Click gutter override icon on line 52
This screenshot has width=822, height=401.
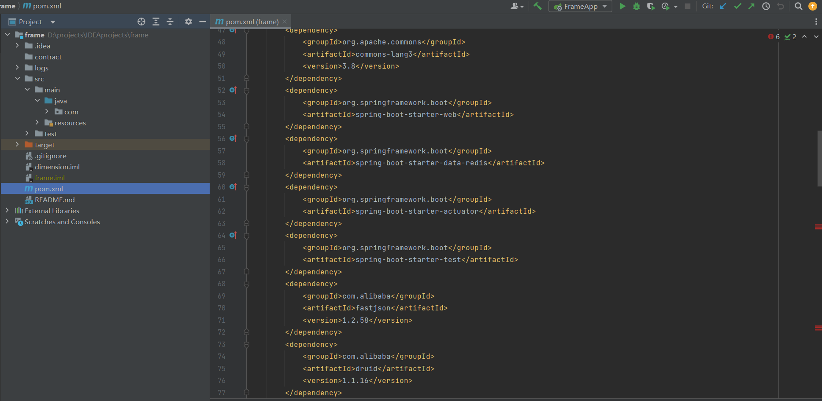point(233,90)
